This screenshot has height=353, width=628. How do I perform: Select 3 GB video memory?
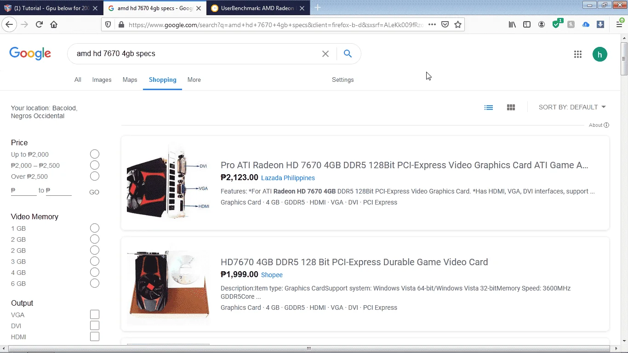click(x=95, y=262)
